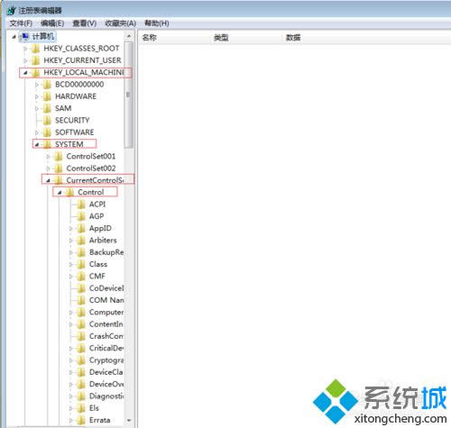Click the Class folder icon
Image resolution: width=451 pixels, height=428 pixels.
coord(81,264)
